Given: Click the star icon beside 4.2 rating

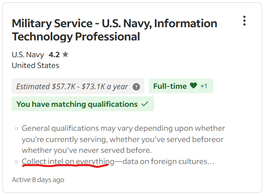Looking at the screenshot, I should click(65, 54).
